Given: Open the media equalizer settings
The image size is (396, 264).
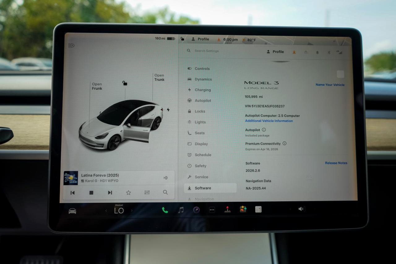Looking at the screenshot, I should (x=147, y=193).
